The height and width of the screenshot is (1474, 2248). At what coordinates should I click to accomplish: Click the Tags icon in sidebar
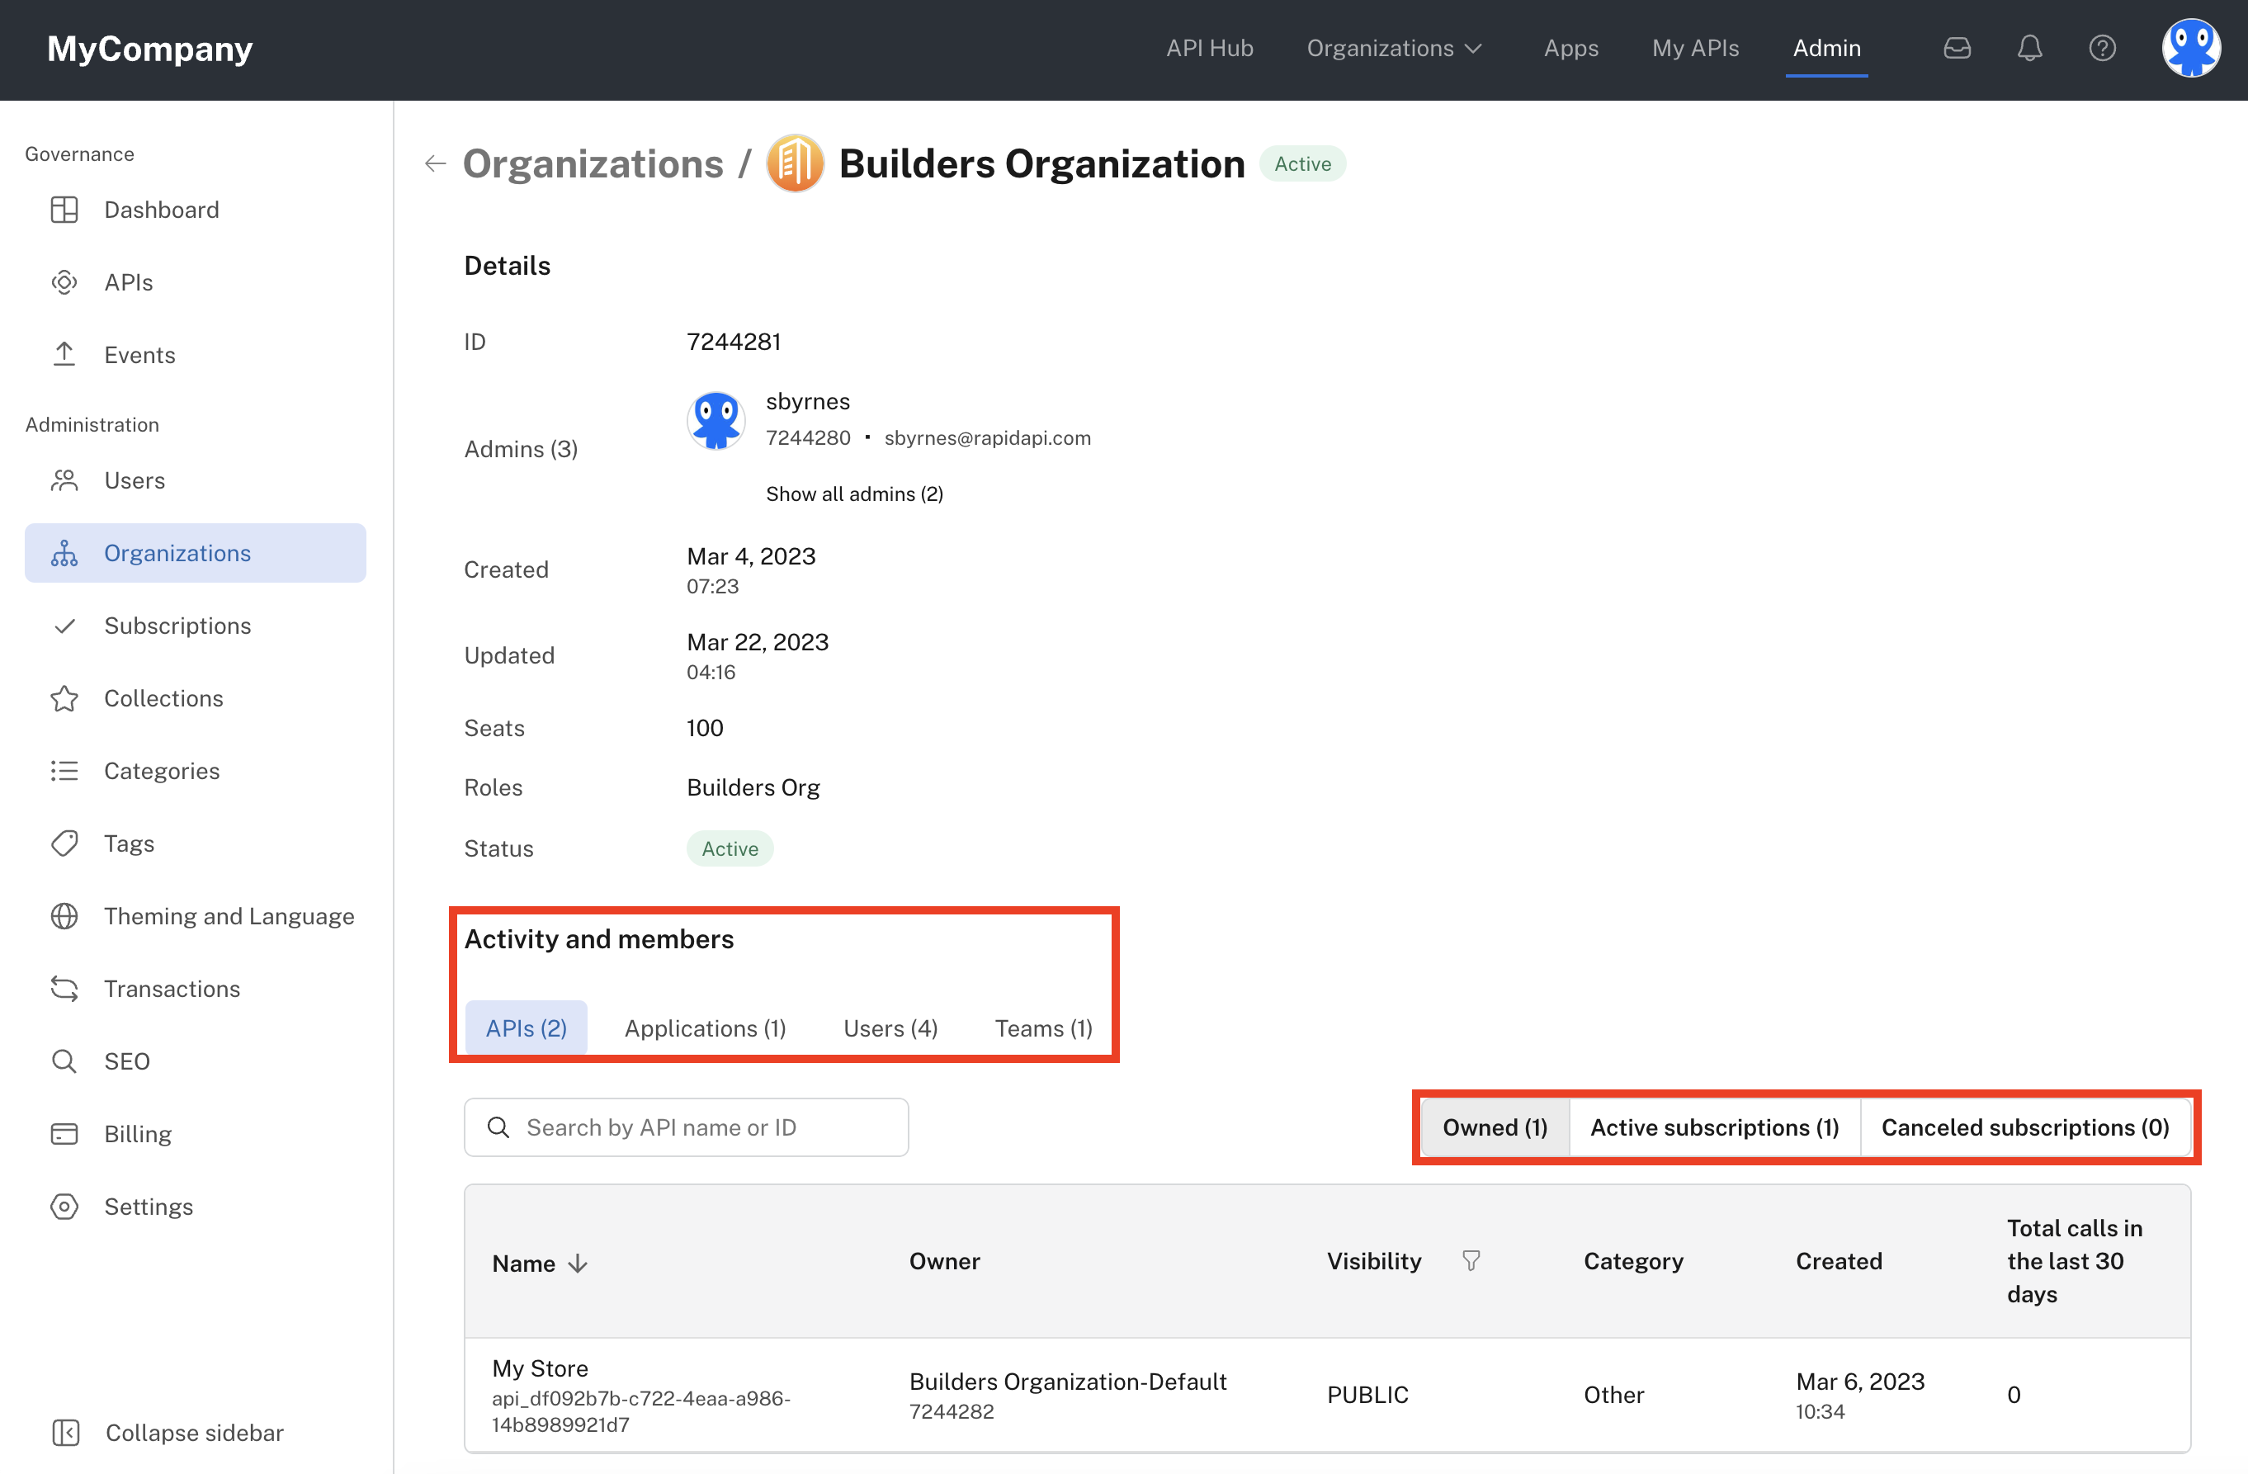(x=66, y=843)
